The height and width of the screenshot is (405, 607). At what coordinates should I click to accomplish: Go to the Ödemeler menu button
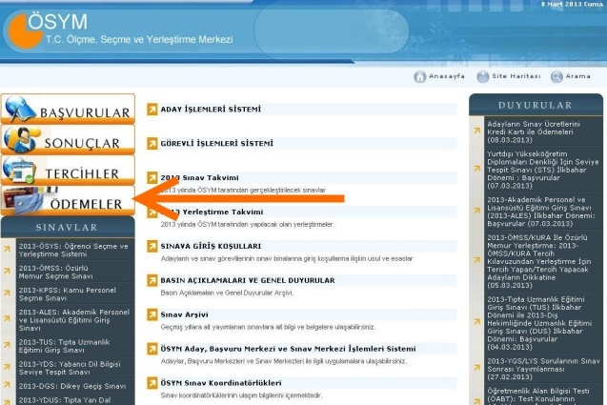pyautogui.click(x=68, y=203)
